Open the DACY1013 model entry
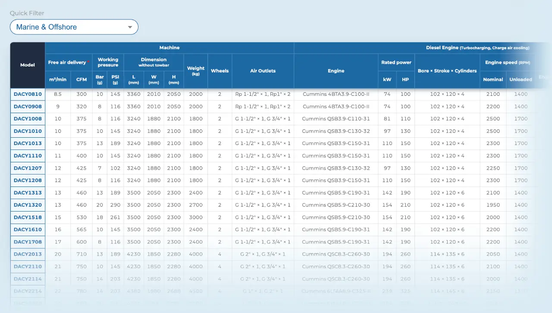The width and height of the screenshot is (552, 313). [x=28, y=143]
